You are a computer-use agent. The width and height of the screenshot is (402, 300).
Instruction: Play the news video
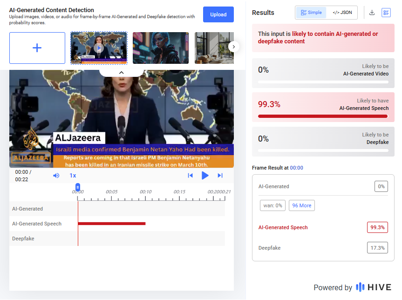coord(205,175)
